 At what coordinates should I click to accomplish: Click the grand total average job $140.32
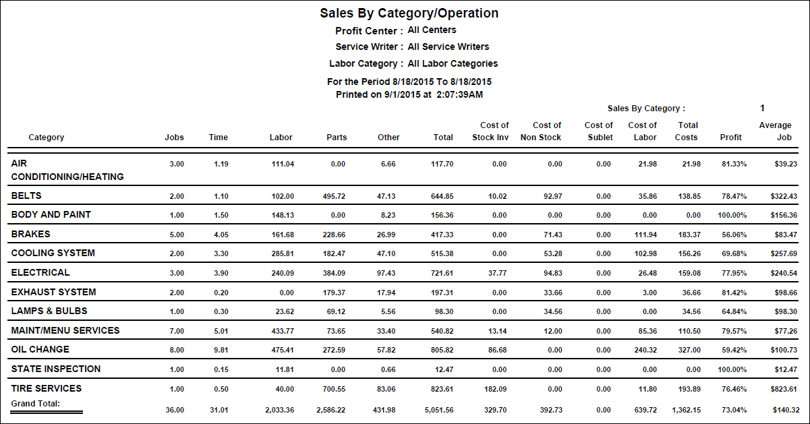click(784, 410)
